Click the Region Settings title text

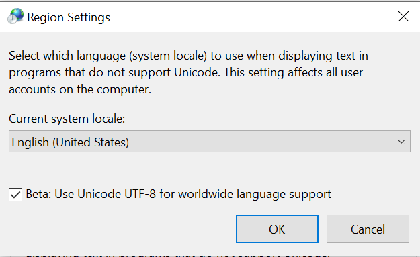click(69, 17)
